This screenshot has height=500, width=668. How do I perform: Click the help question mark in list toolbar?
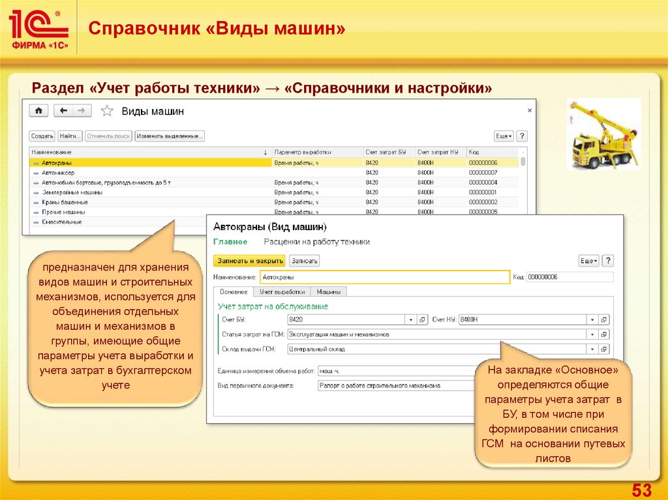pos(522,136)
